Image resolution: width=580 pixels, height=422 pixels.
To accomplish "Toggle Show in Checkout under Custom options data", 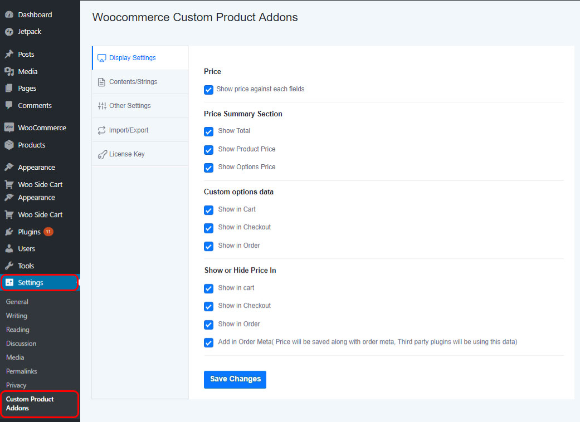I will [208, 228].
